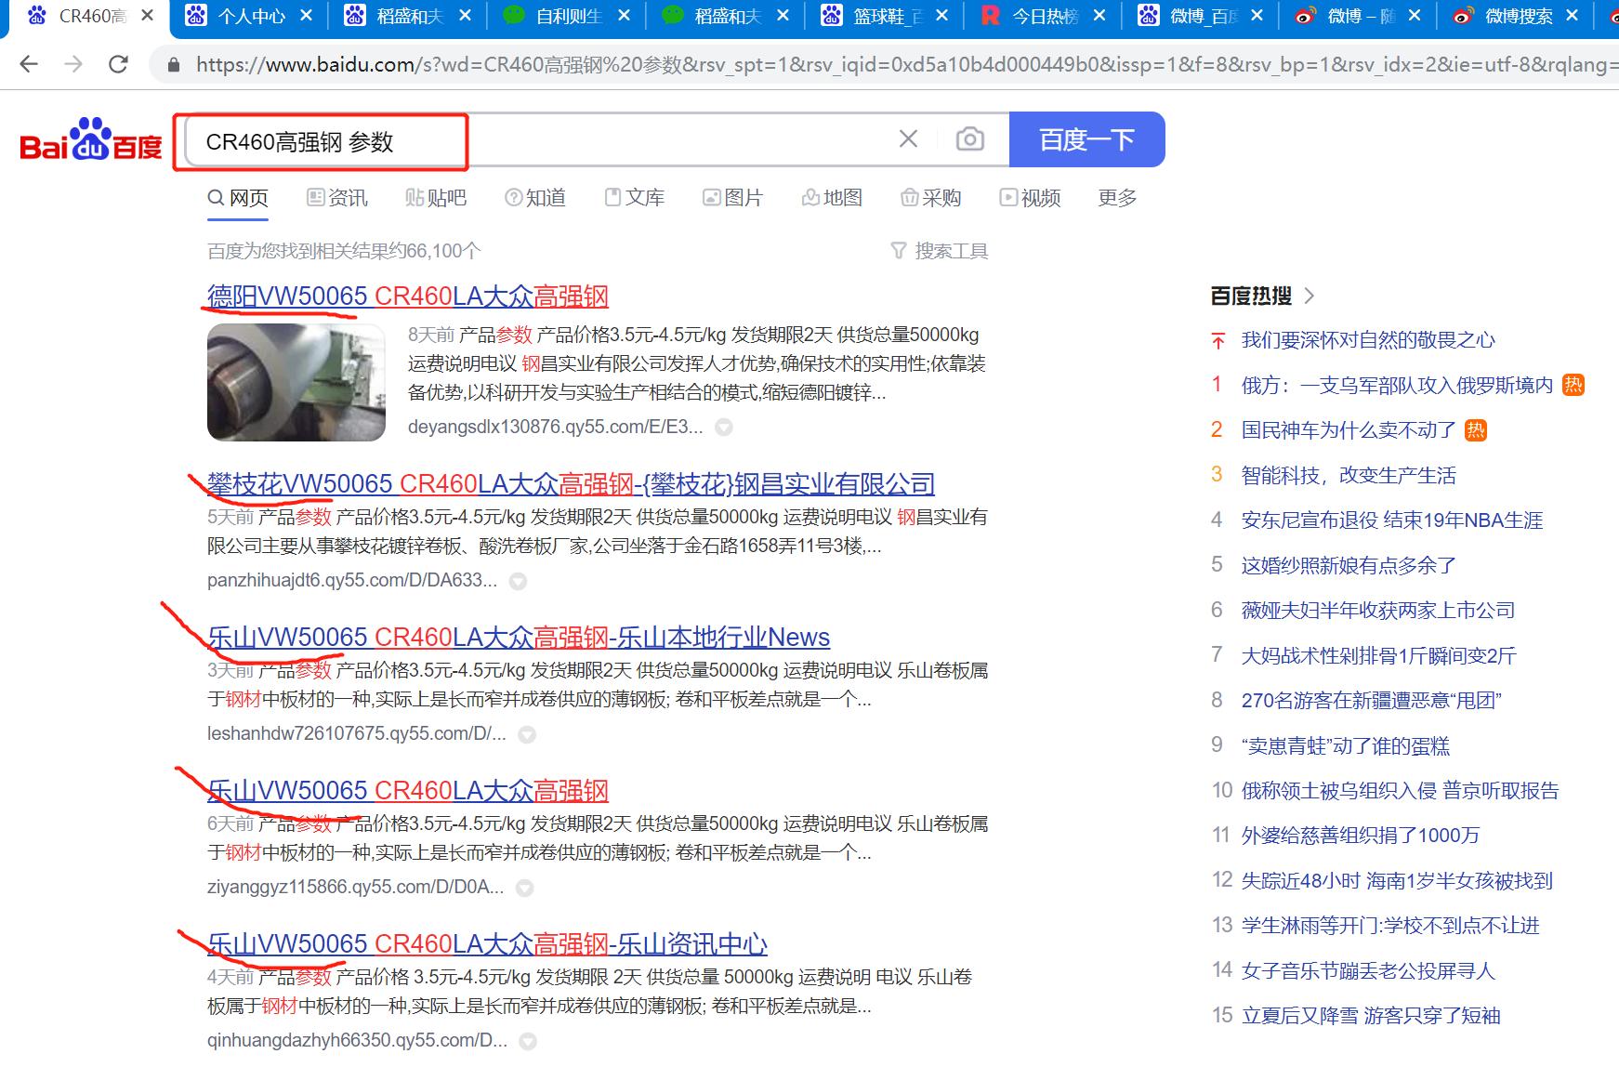1619x1080 pixels.
Task: Click the 热 badge on trending item 1
Action: click(1573, 385)
